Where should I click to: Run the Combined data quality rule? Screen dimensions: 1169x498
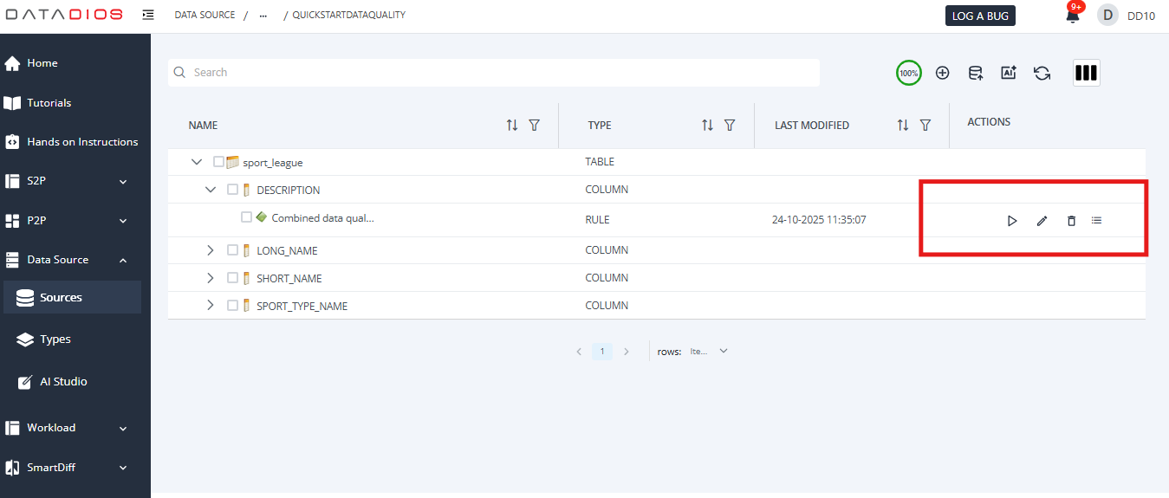(1011, 221)
